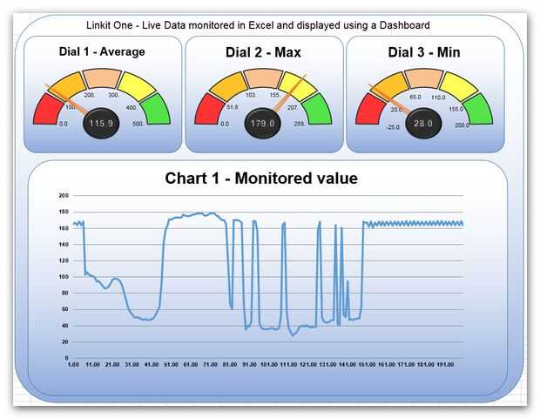Click the '51.8' scale label on Dial 2

click(233, 107)
